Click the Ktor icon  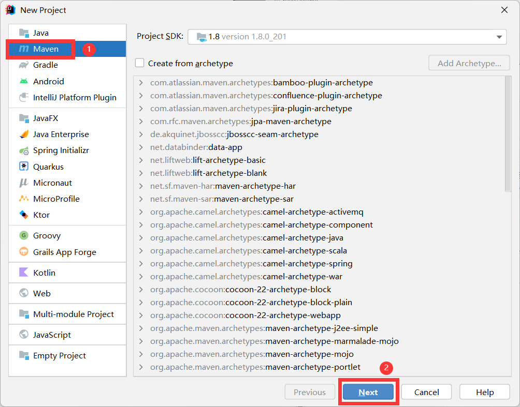click(24, 215)
